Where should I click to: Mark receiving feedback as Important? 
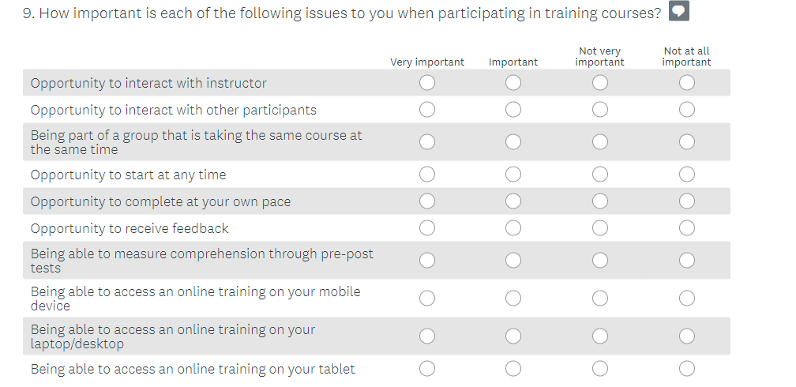tap(513, 228)
